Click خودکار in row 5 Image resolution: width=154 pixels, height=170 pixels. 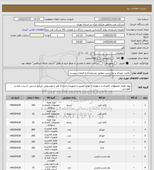coord(102,136)
